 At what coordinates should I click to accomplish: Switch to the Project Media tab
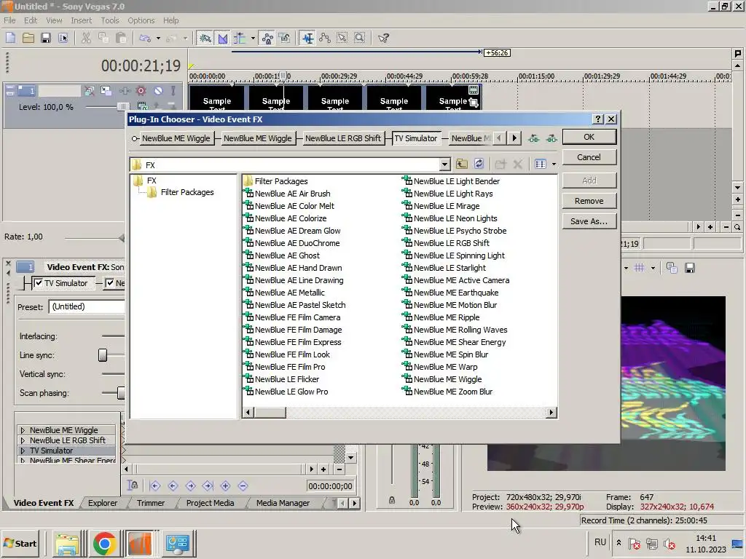210,503
